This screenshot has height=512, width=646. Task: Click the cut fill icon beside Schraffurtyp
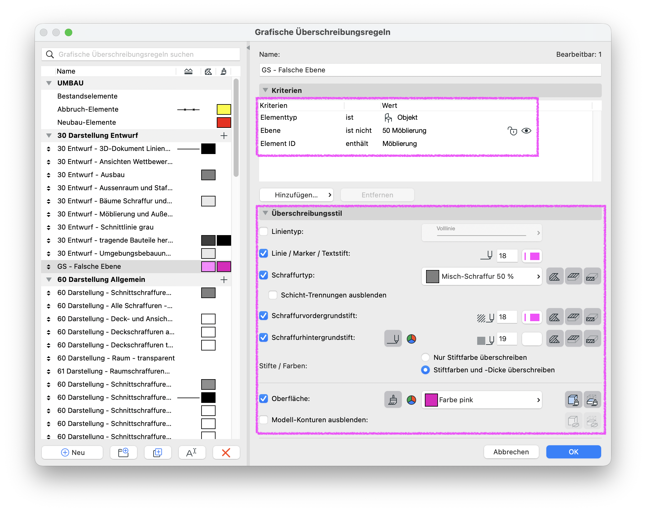pyautogui.click(x=555, y=276)
